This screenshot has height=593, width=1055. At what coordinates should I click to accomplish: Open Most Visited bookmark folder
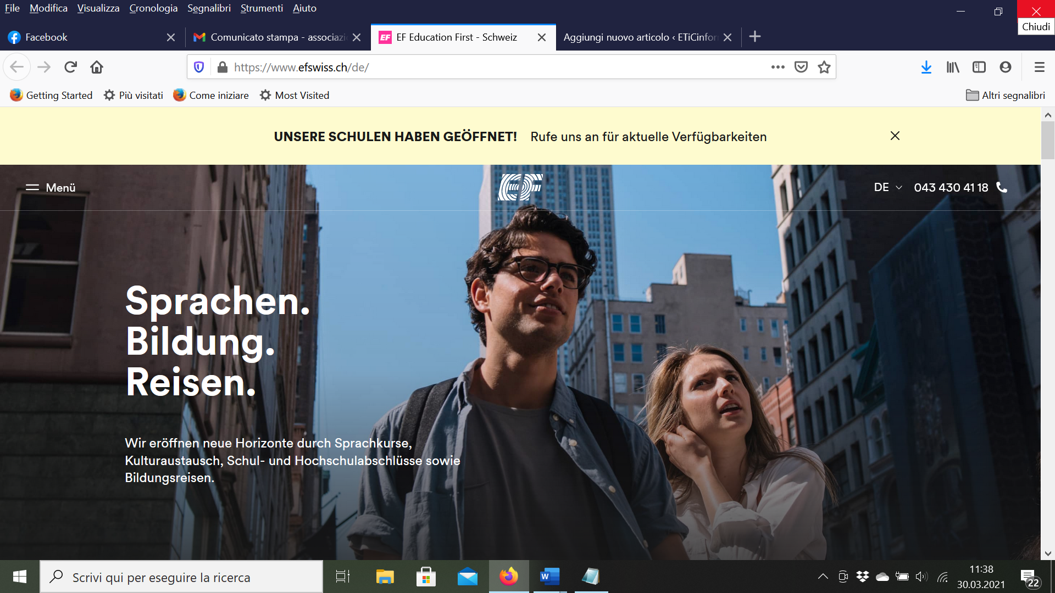[295, 95]
